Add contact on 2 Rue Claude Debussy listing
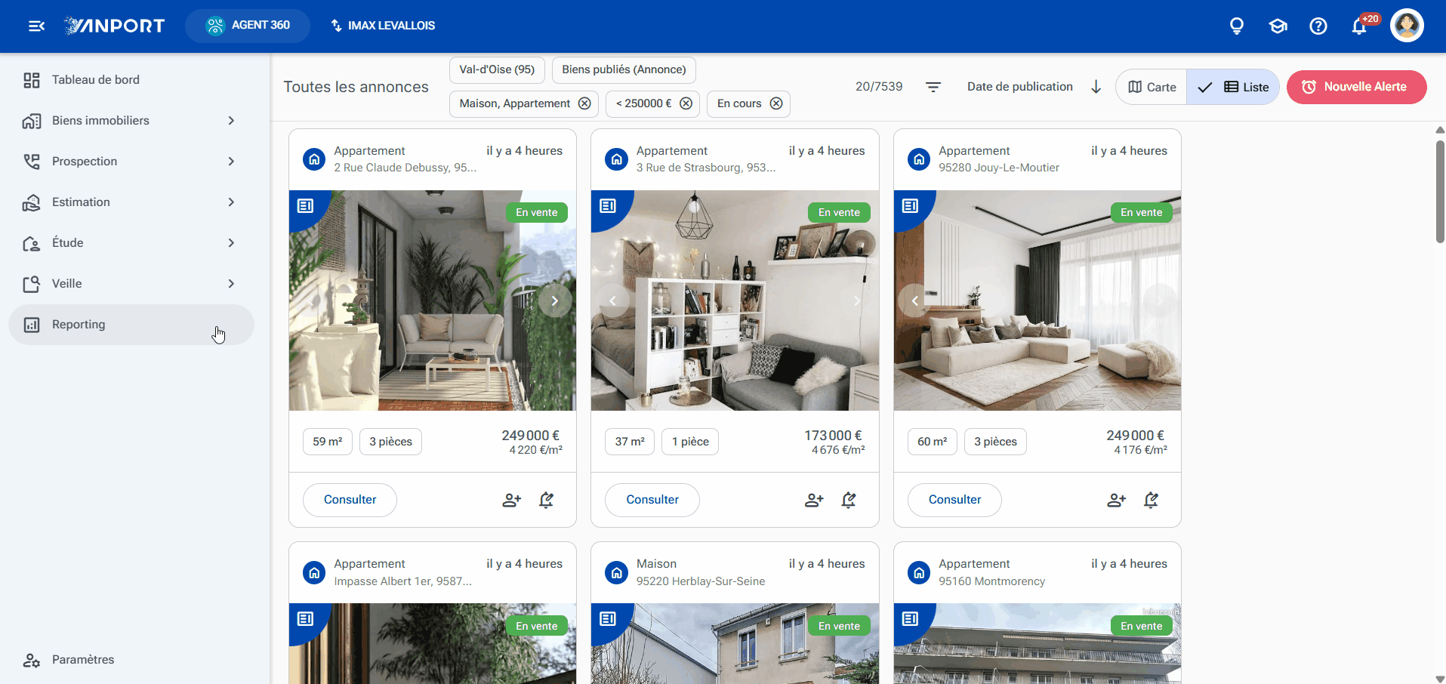This screenshot has width=1446, height=684. 512,500
